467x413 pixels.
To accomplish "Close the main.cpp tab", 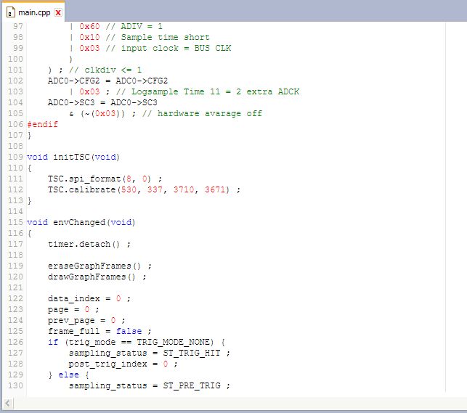I will pos(58,13).
